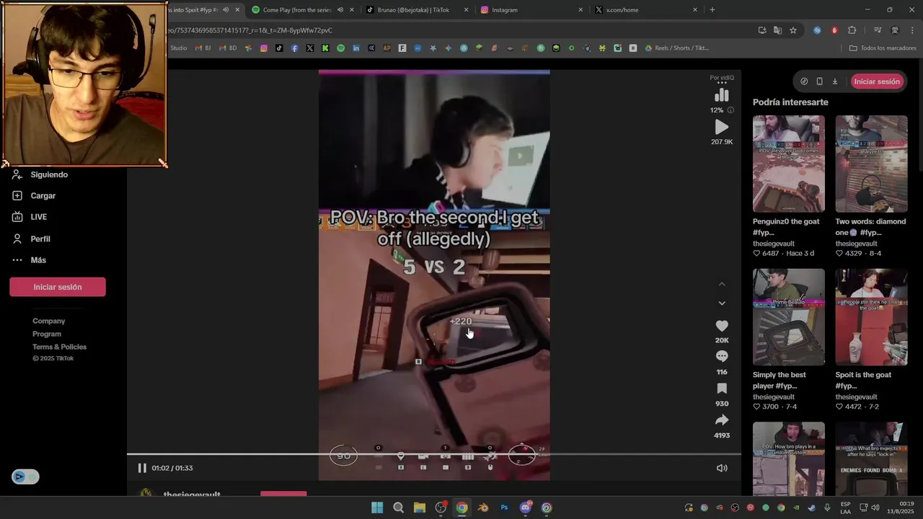This screenshot has width=923, height=519.
Task: Open Windows Start menu
Action: (377, 507)
